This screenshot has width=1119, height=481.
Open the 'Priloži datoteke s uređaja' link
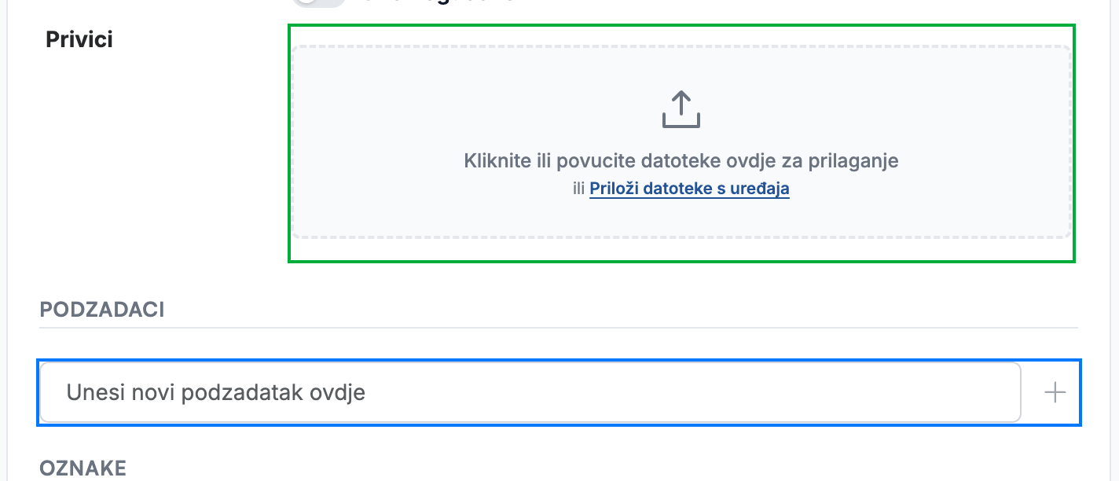coord(689,189)
